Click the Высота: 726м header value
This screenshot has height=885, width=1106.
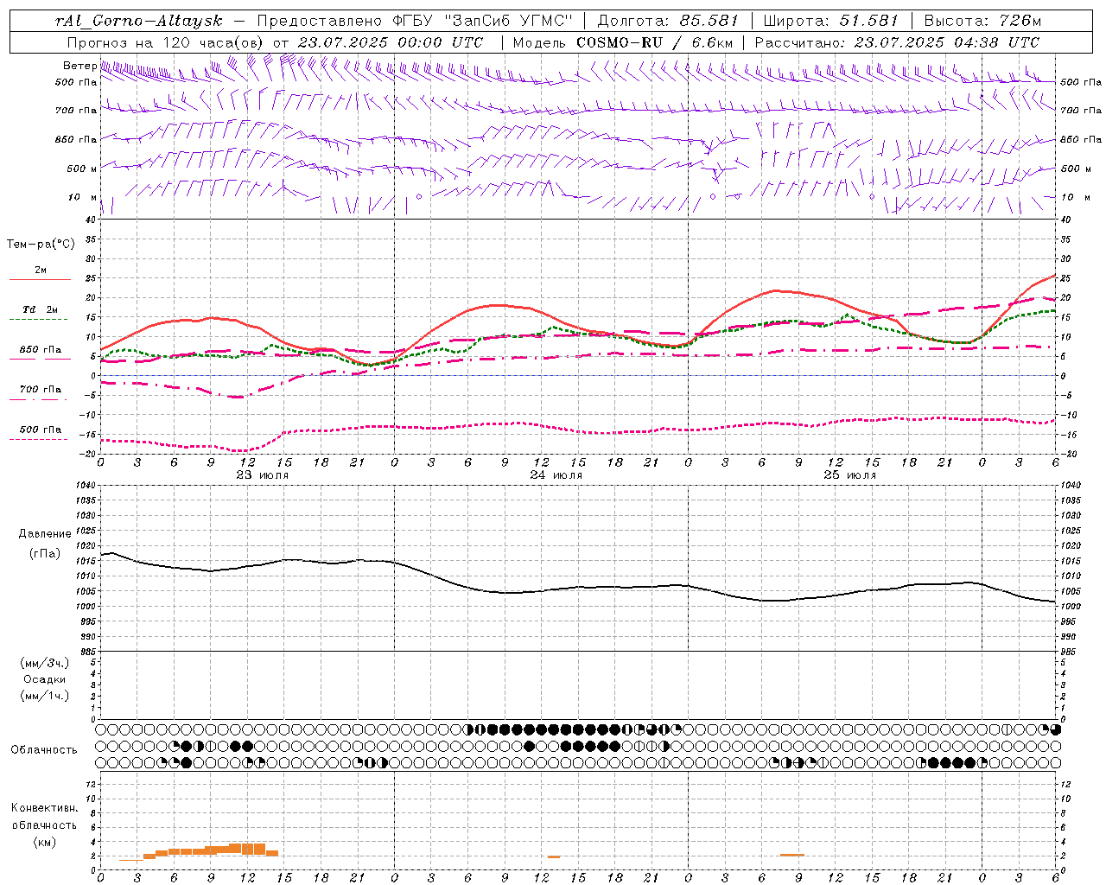[982, 21]
